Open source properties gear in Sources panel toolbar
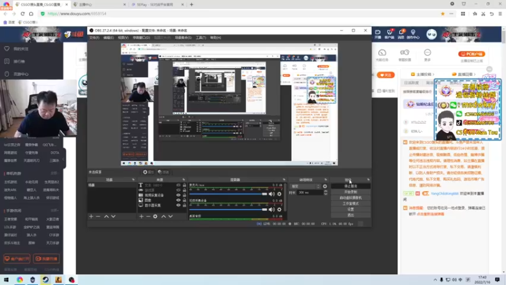The image size is (506, 285). coord(155,217)
